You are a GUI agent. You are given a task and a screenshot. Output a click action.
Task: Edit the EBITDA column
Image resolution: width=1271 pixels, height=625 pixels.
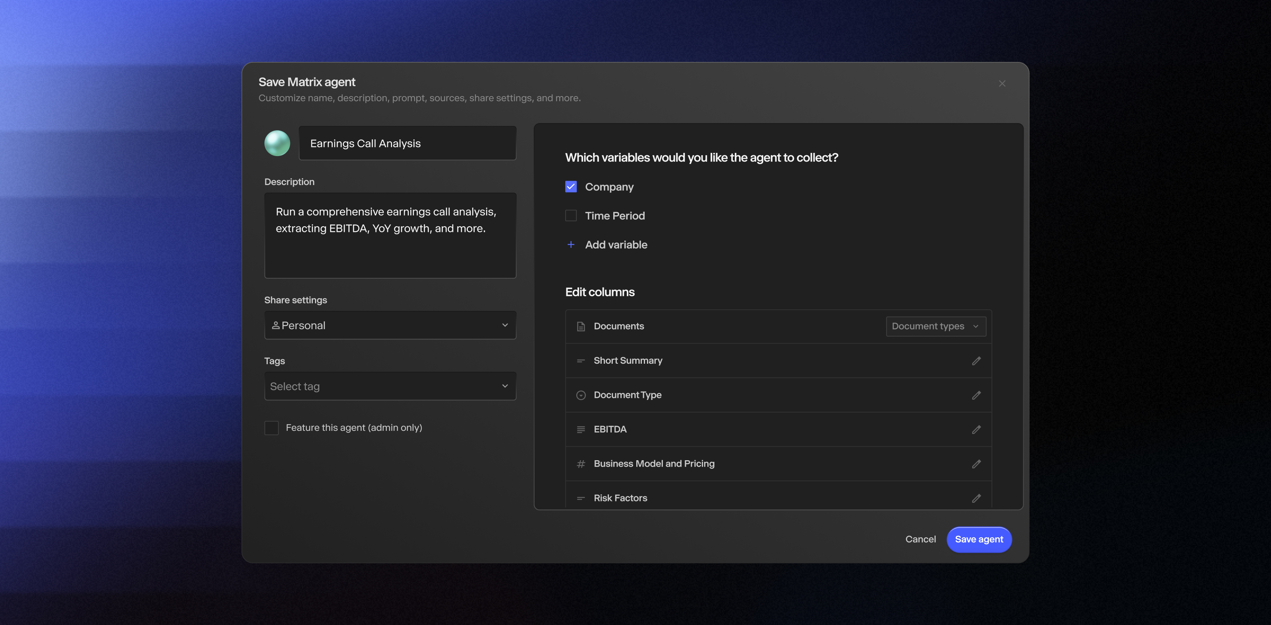976,430
